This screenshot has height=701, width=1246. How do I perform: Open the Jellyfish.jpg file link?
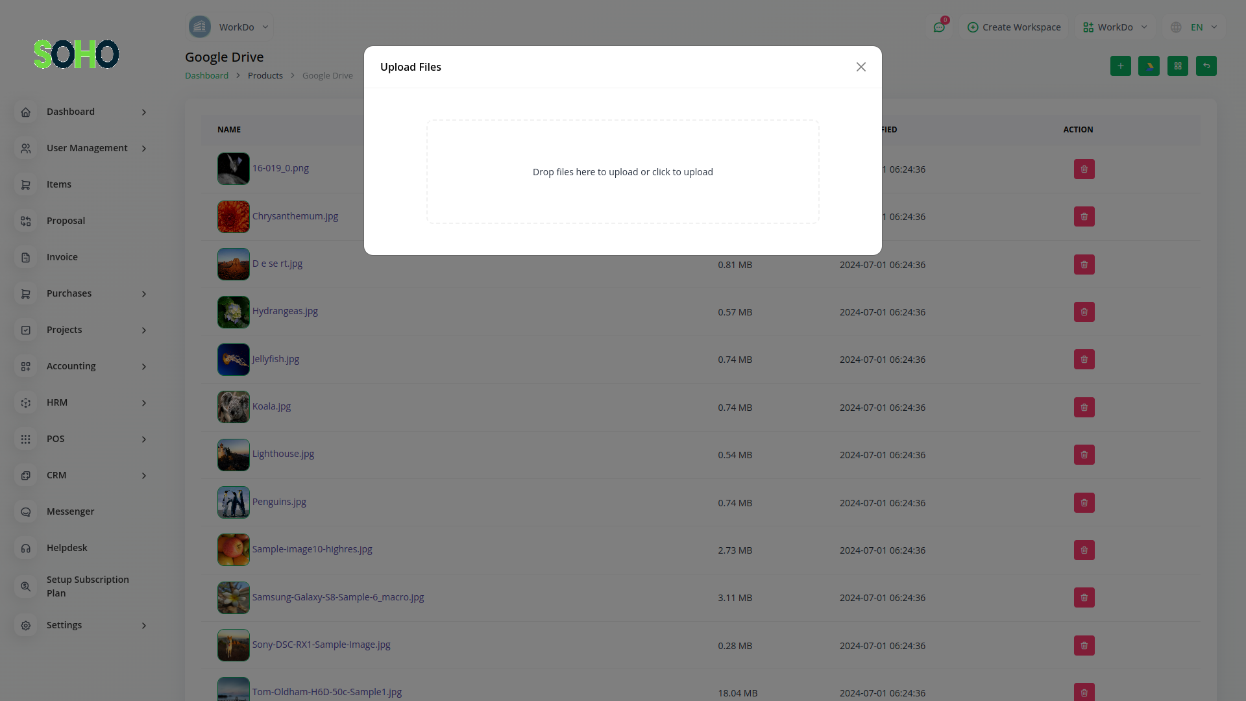click(x=276, y=359)
